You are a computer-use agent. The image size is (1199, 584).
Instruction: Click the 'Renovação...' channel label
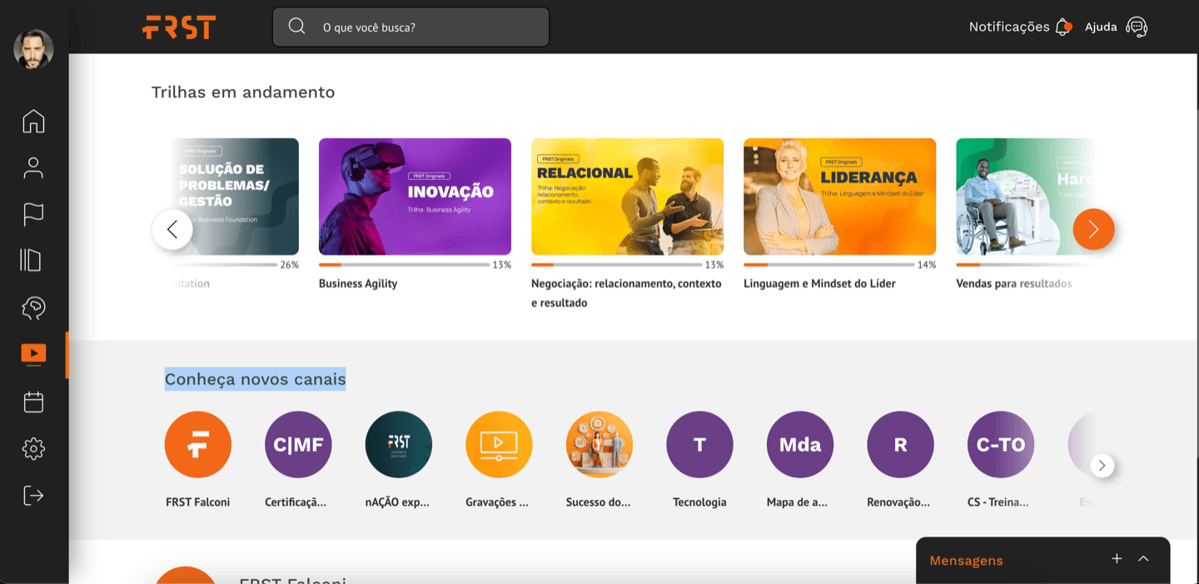pos(898,502)
